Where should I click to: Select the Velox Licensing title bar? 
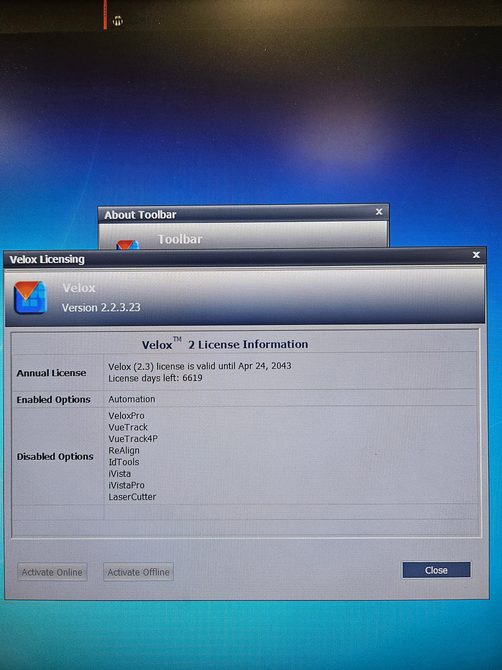(x=243, y=259)
